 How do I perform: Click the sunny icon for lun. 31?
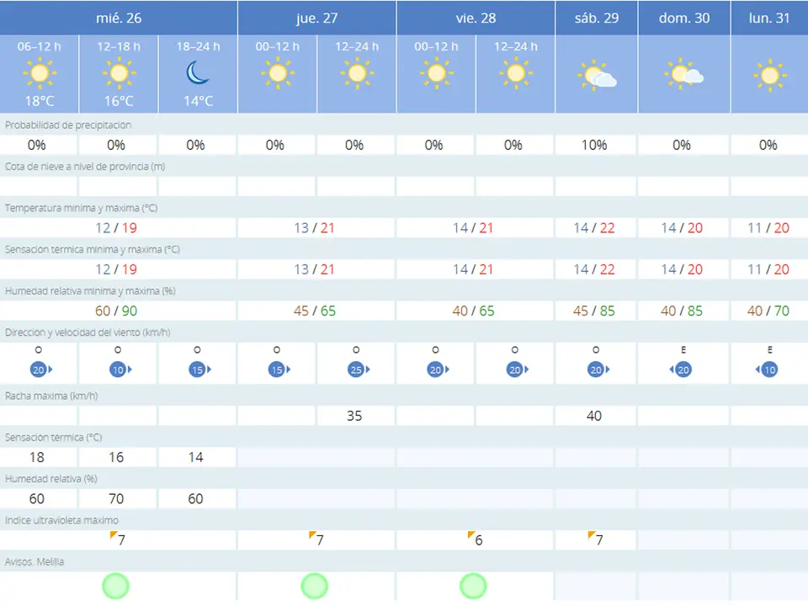point(770,75)
